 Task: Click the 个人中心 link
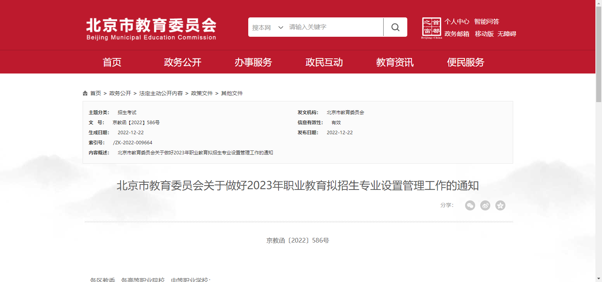coord(457,22)
